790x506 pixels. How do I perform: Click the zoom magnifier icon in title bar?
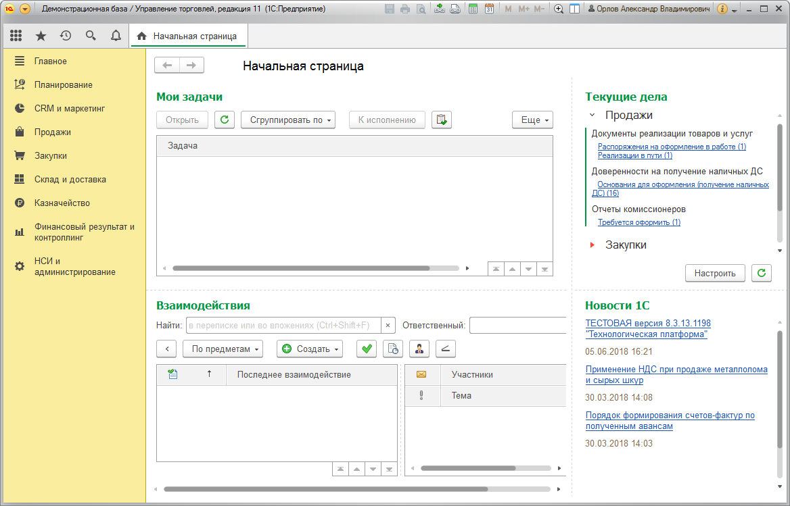click(x=558, y=9)
